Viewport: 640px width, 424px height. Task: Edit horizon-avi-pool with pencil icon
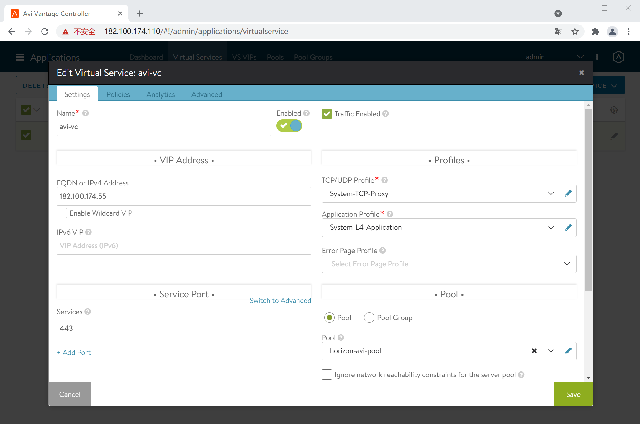click(x=568, y=351)
